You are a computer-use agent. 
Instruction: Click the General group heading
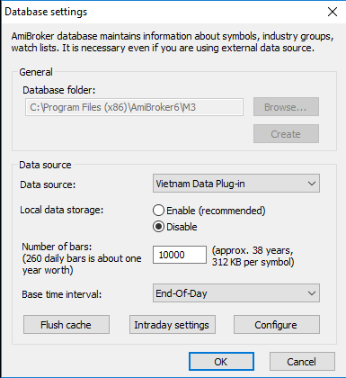click(x=36, y=72)
